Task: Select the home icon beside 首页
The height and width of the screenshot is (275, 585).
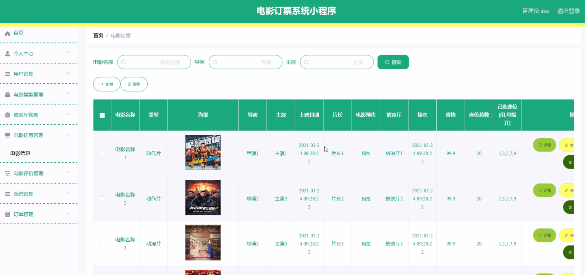Action: (x=7, y=33)
